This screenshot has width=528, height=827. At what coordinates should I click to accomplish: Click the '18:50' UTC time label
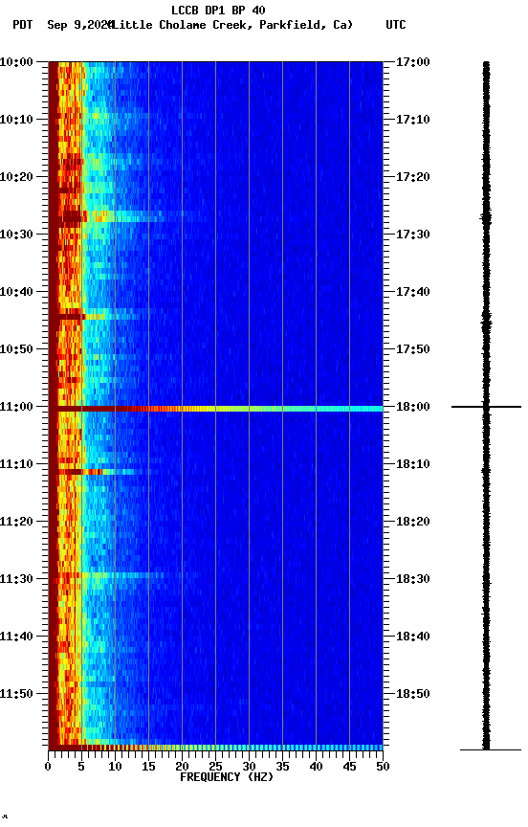[x=413, y=695]
